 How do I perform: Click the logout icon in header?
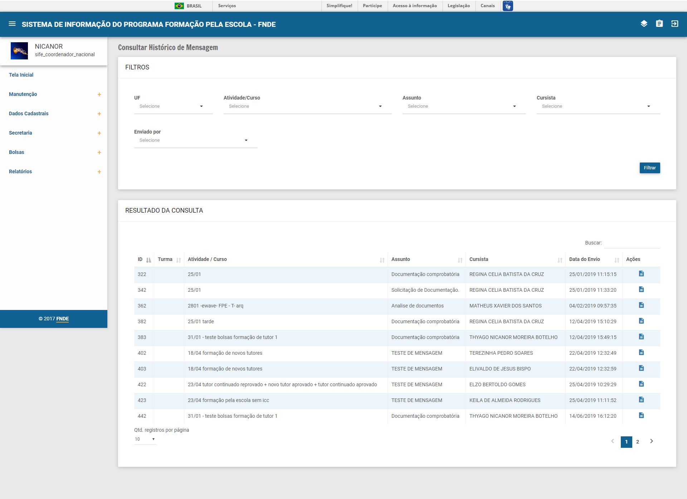[x=674, y=24]
